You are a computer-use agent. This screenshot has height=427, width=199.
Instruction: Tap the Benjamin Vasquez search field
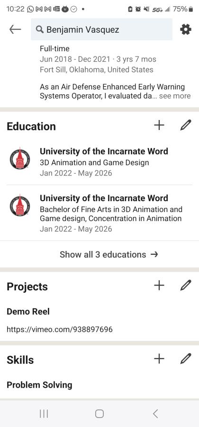[x=102, y=29]
